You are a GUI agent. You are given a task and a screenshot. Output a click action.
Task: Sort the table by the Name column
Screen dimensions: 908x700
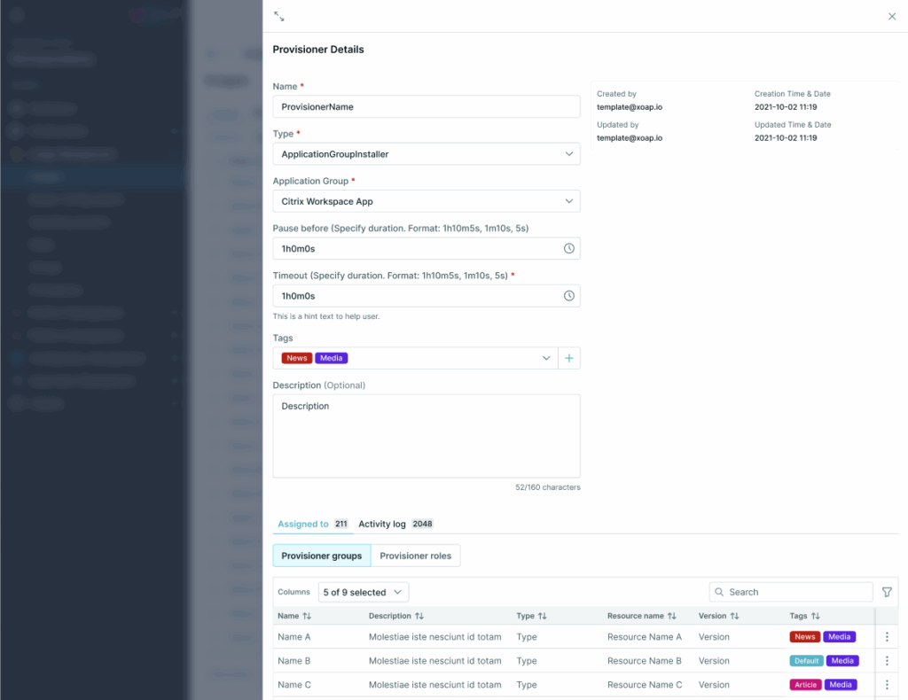tap(308, 616)
